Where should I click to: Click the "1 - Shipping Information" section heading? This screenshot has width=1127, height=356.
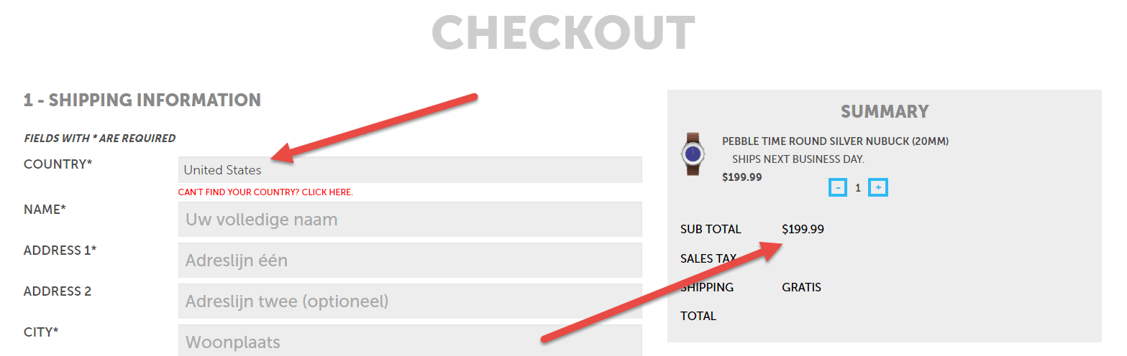point(142,100)
